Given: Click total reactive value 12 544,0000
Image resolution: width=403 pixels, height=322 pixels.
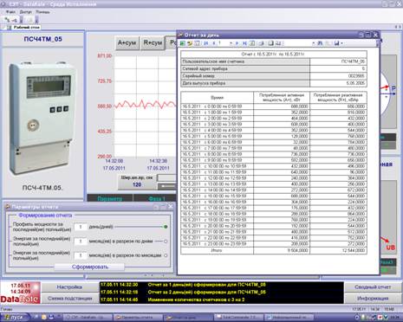Looking at the screenshot, I should pyautogui.click(x=354, y=250).
